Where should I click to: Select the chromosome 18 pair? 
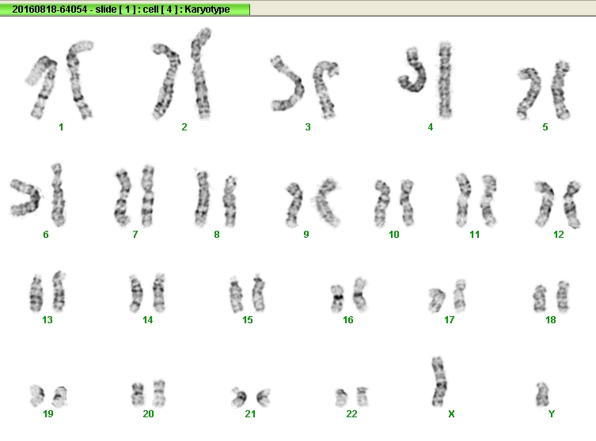tap(551, 296)
